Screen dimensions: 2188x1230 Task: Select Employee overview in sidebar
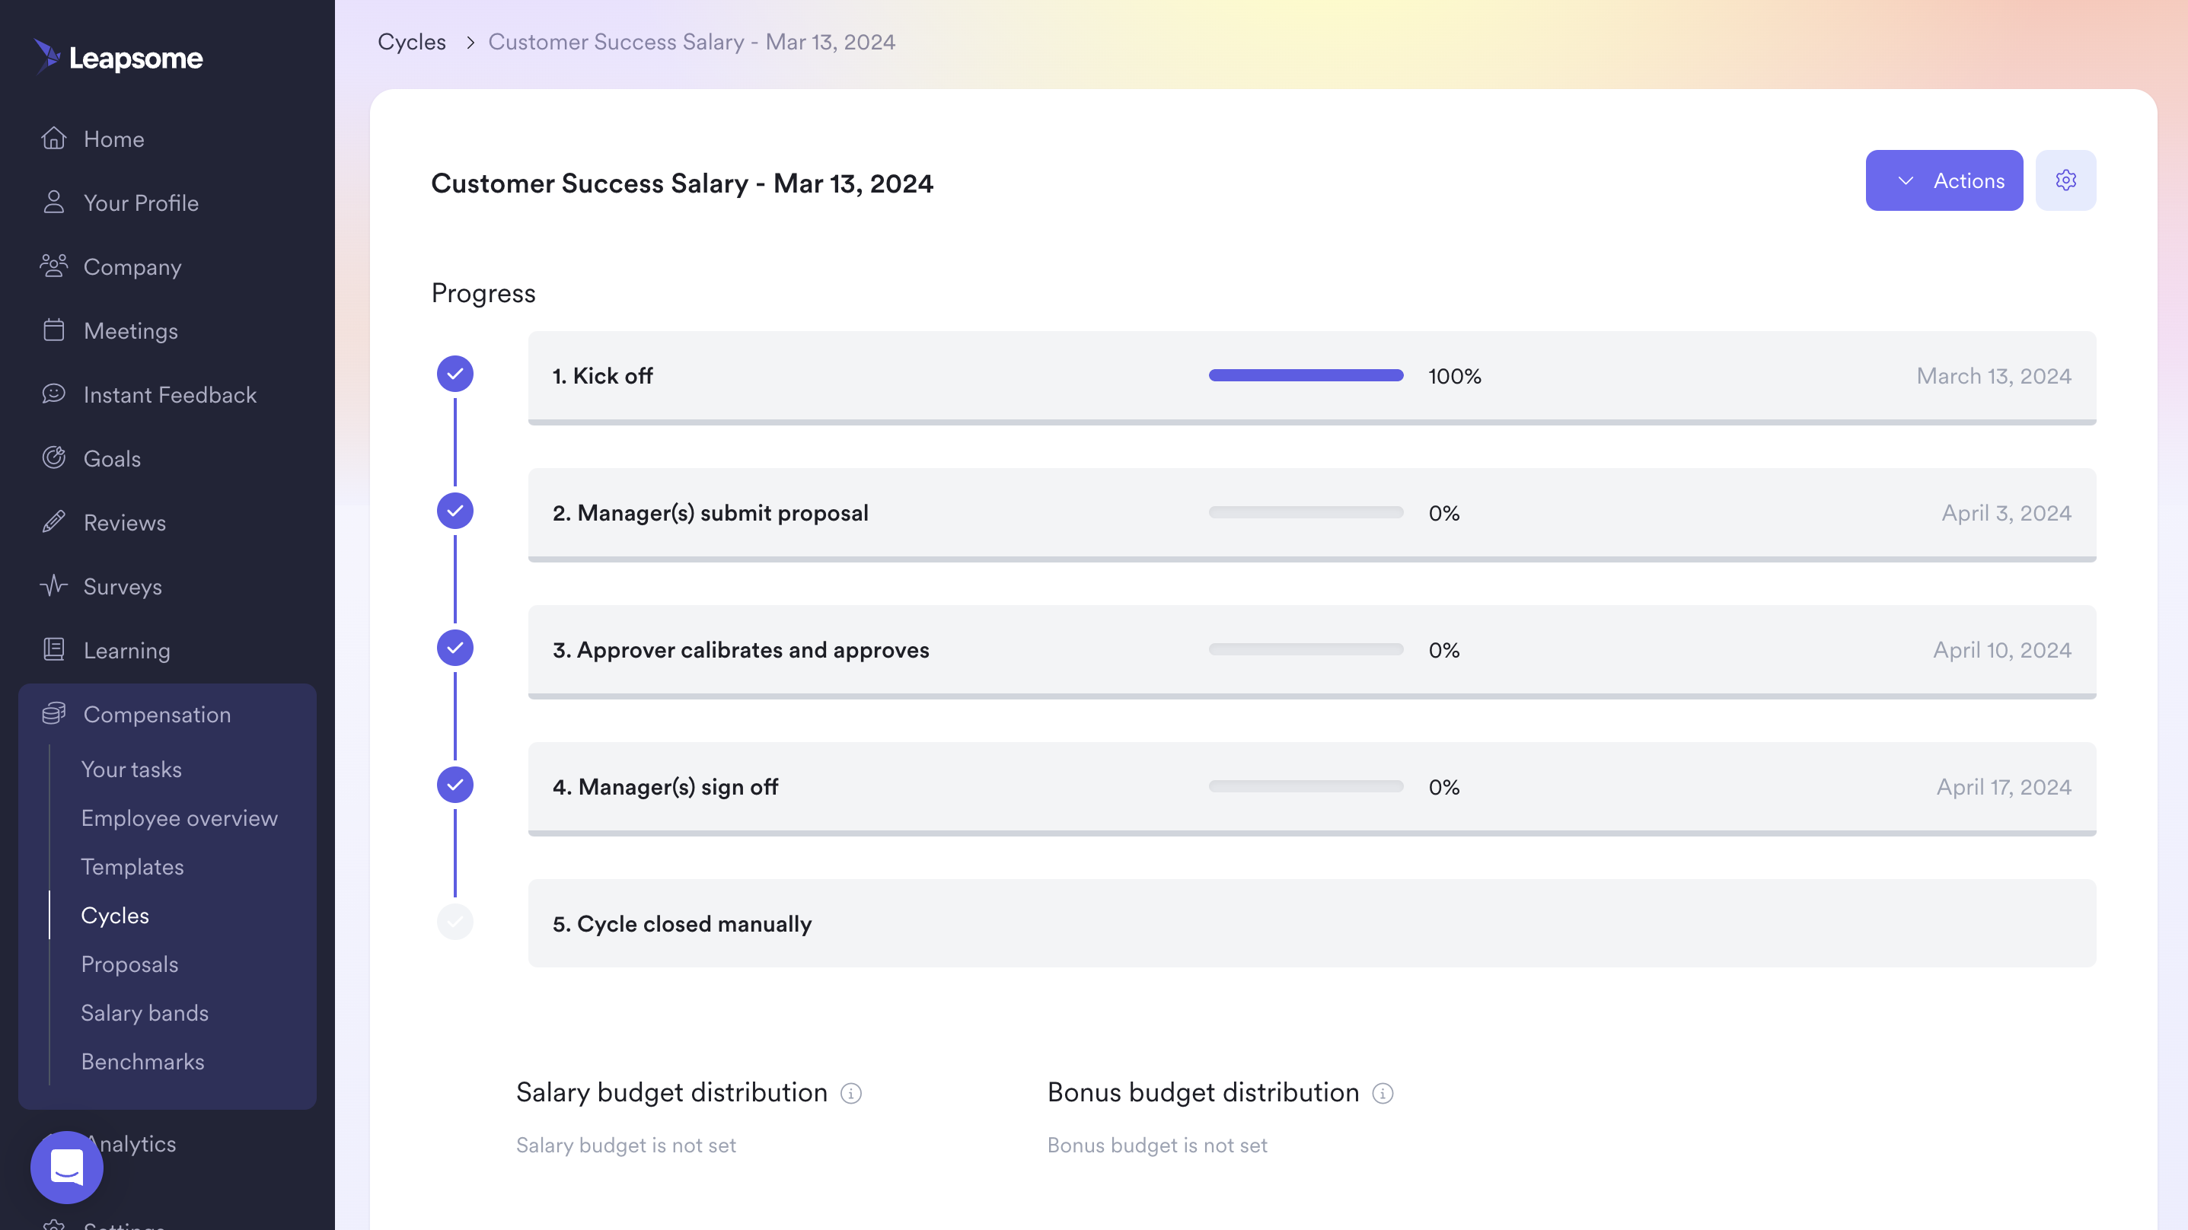pos(179,818)
